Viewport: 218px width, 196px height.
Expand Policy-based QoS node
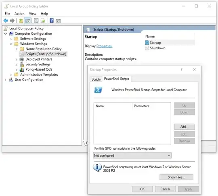point(17,70)
